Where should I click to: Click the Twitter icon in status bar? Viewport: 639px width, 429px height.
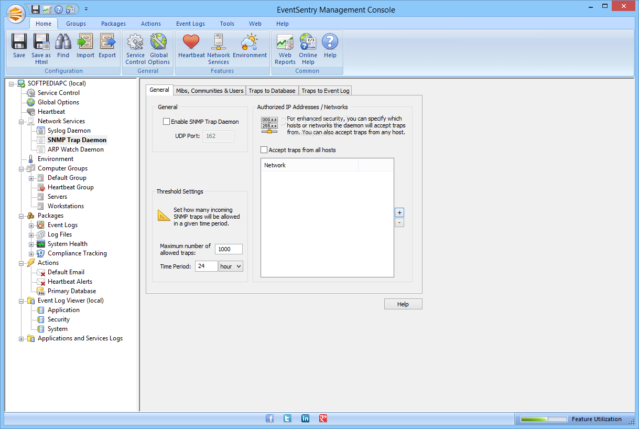click(x=287, y=419)
